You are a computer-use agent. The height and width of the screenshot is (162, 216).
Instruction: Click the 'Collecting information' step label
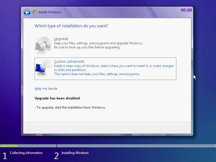coord(26,153)
